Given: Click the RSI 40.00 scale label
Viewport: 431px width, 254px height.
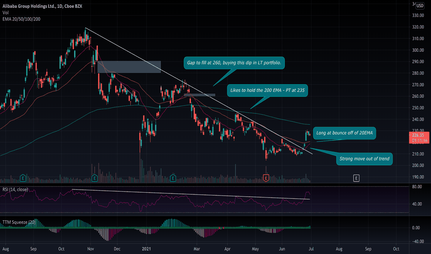Looking at the screenshot, I should click(417, 204).
